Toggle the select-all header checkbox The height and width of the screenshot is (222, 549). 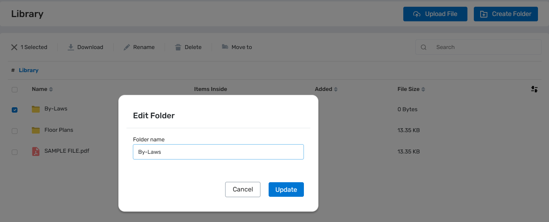[15, 90]
